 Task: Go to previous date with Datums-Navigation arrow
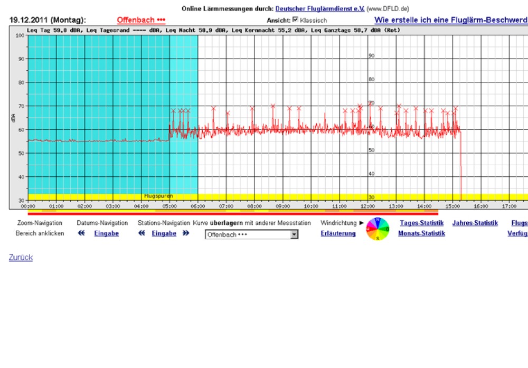[81, 233]
